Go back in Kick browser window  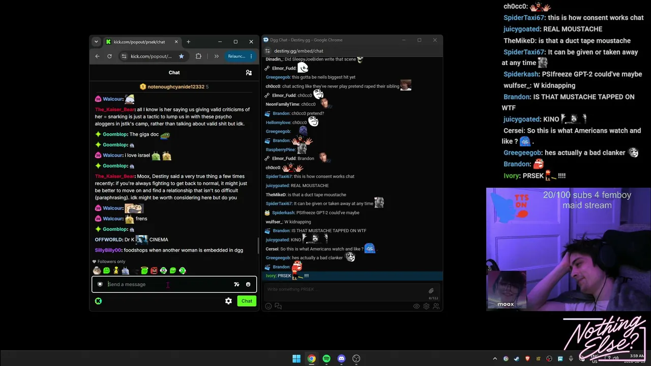(x=98, y=56)
